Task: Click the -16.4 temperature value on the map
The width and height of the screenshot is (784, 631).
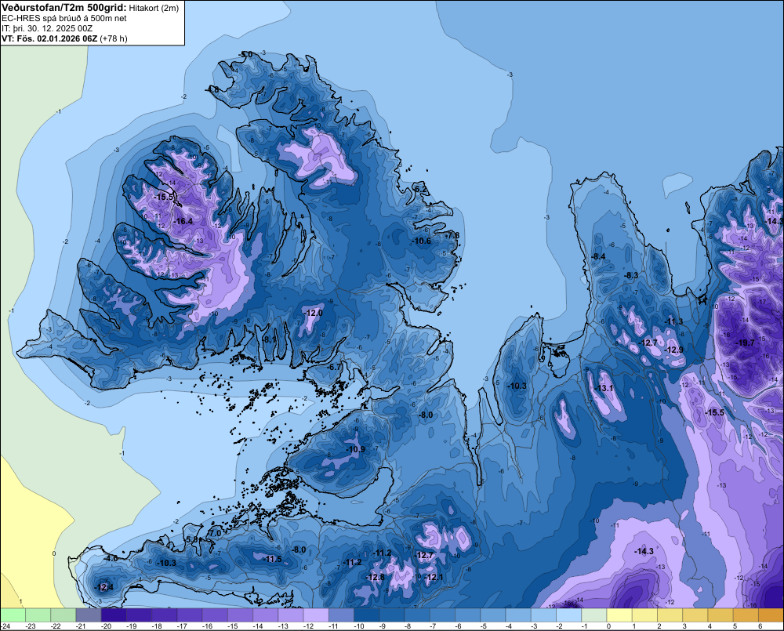Action: pyautogui.click(x=183, y=221)
